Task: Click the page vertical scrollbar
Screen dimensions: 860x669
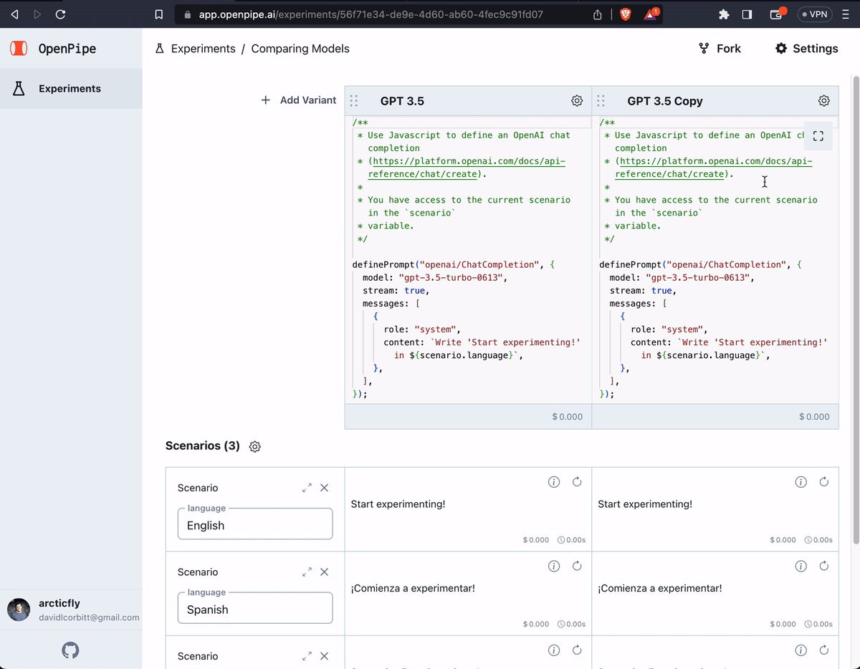Action: tap(855, 308)
